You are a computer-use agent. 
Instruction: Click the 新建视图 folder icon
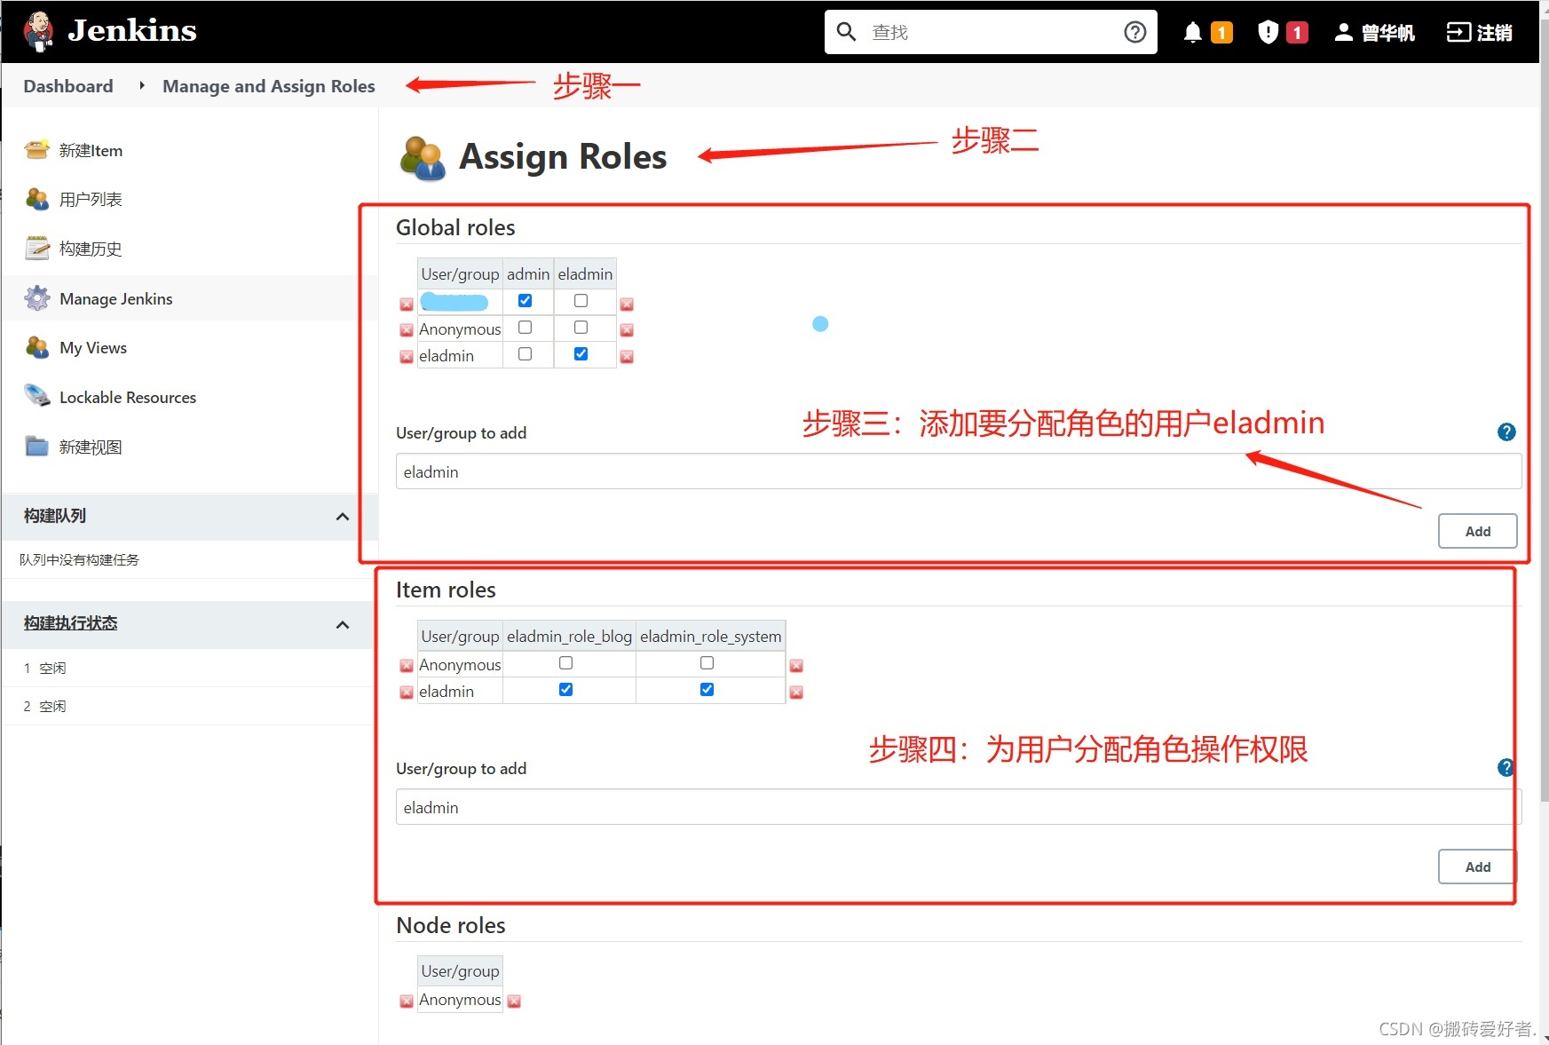coord(37,447)
